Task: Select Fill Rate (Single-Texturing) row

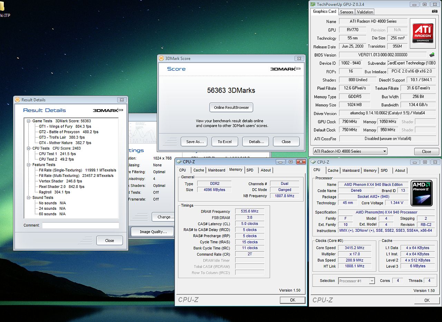Action: (77, 170)
